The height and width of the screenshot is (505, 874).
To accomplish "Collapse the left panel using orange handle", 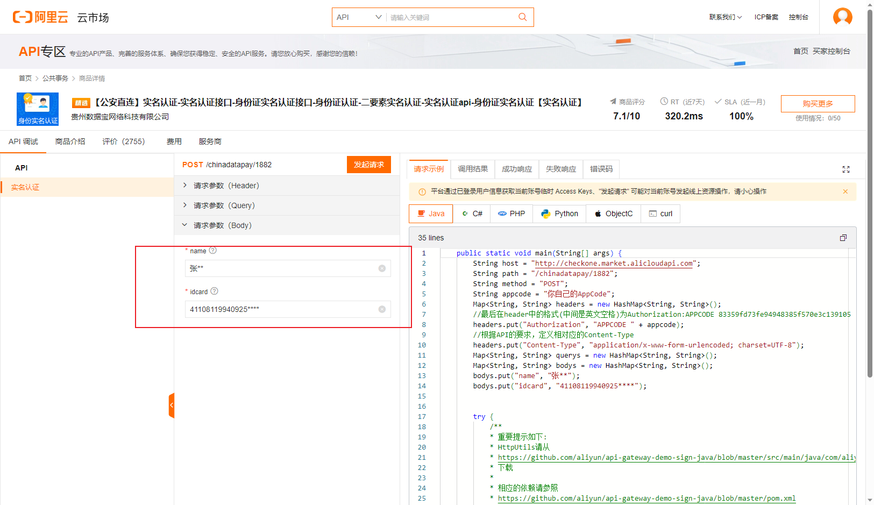I will coord(171,405).
